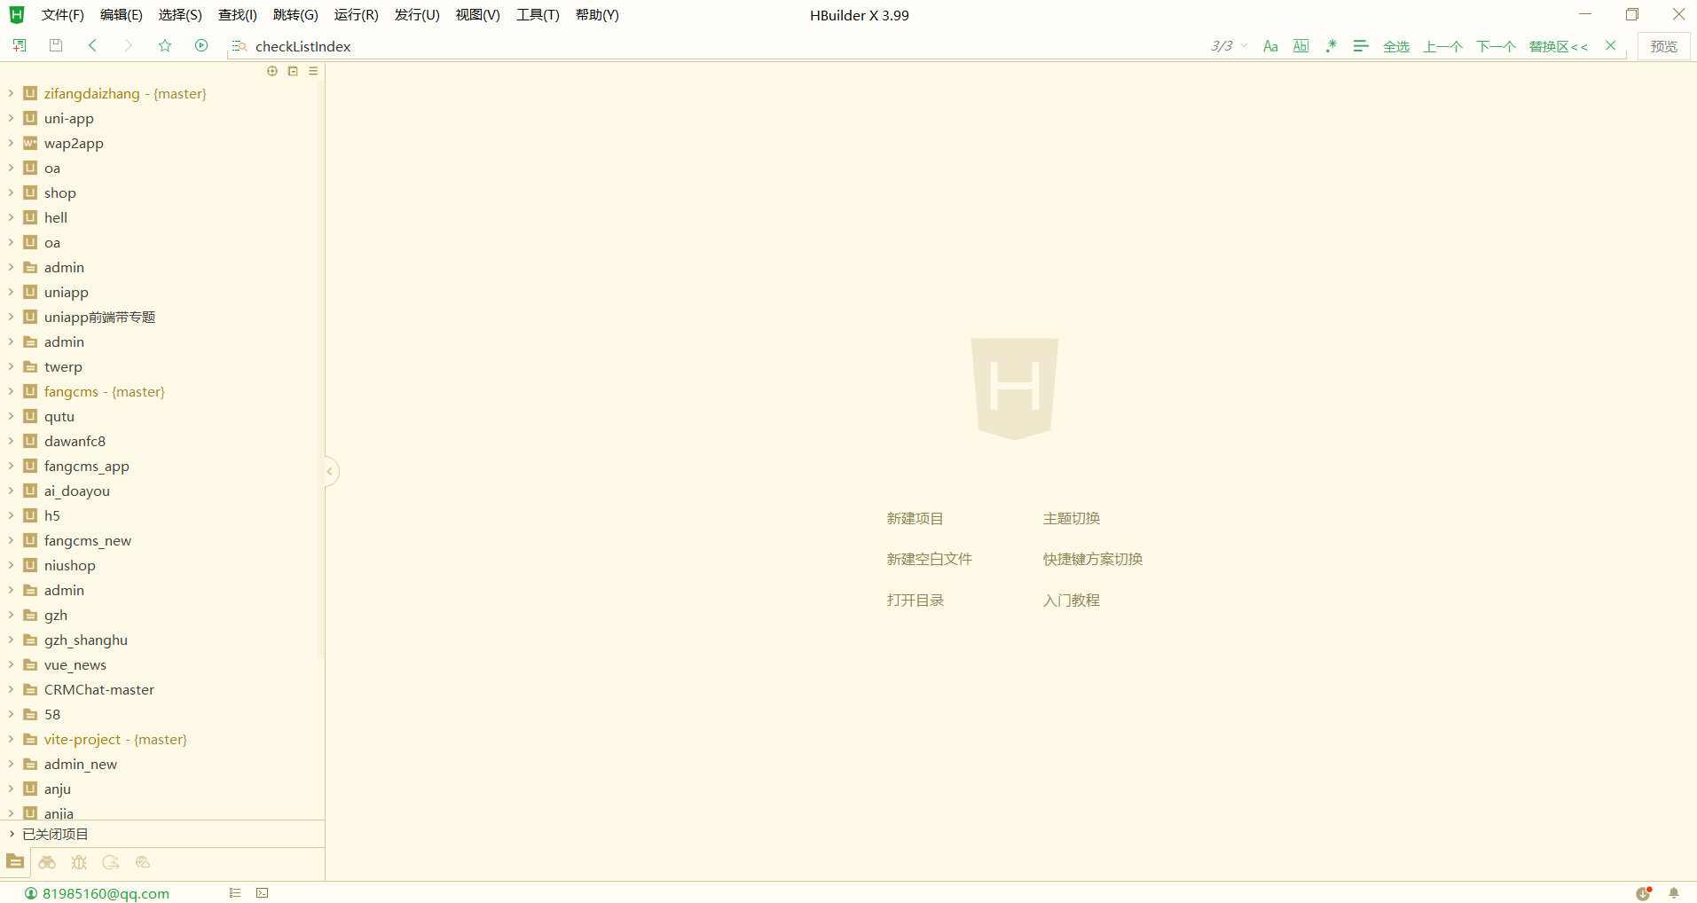The image size is (1697, 903).
Task: Expand the 已关闭项目 section
Action: (11, 834)
